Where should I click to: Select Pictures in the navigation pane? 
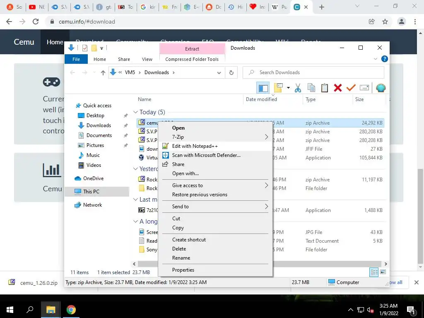click(x=95, y=145)
